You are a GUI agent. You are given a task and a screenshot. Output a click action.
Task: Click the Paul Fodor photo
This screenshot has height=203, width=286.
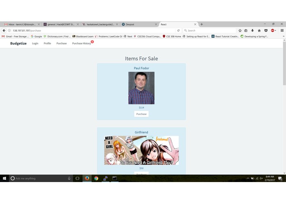(x=142, y=88)
